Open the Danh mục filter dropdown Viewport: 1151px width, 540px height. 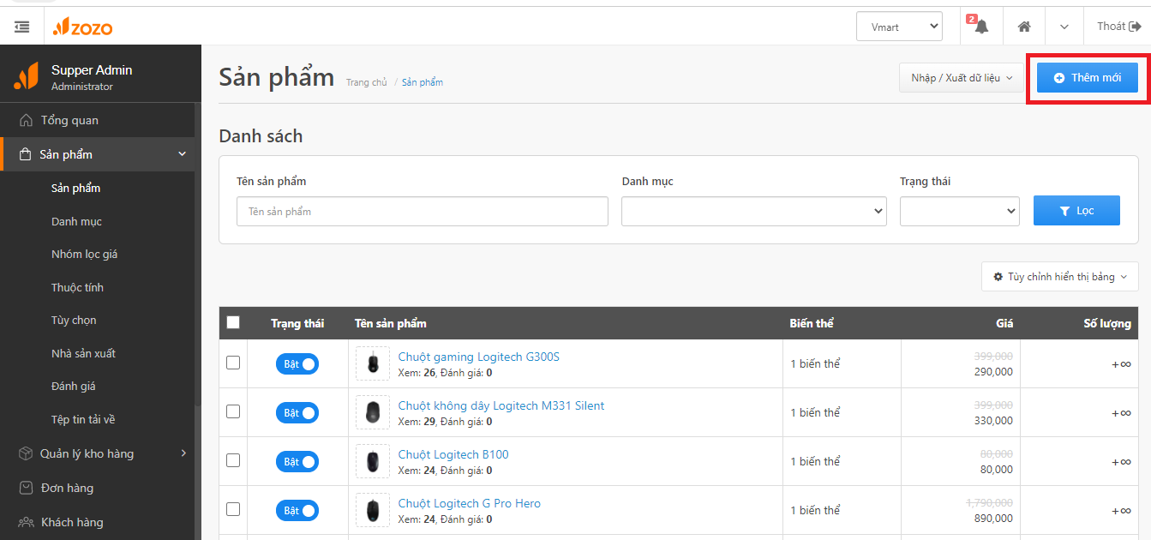754,212
